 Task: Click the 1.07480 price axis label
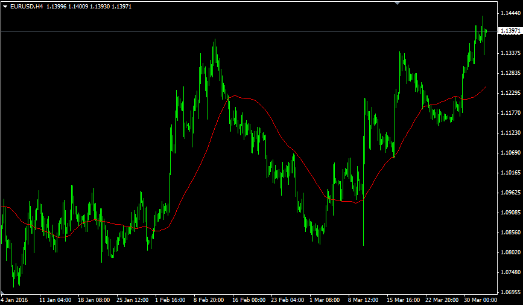click(510, 272)
